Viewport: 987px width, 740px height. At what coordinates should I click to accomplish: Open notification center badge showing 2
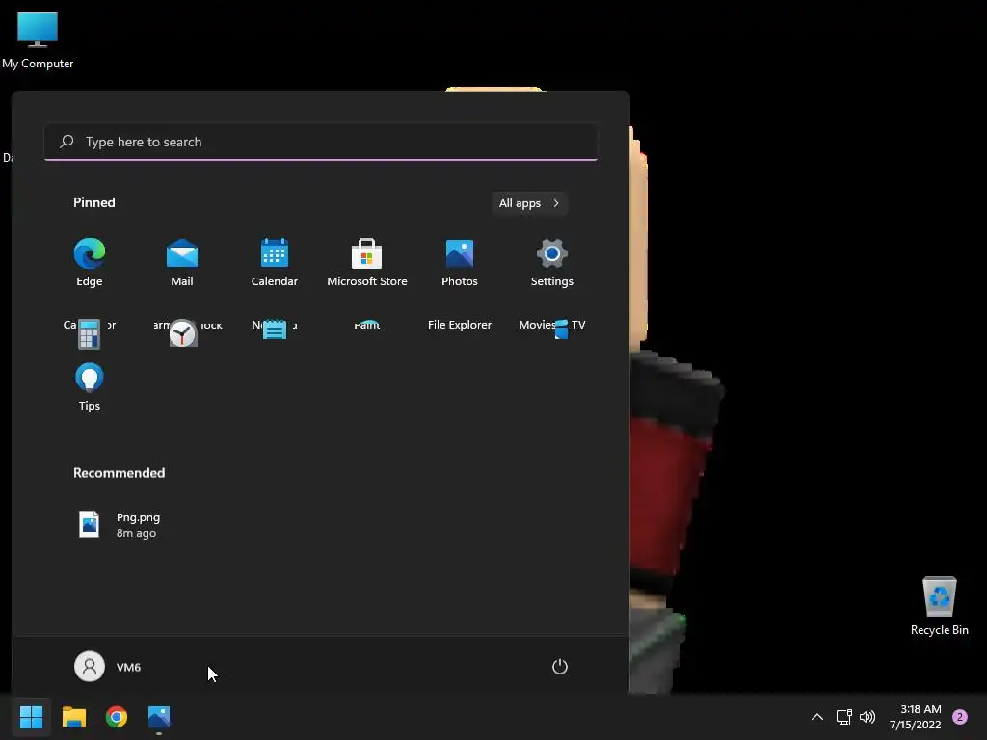pyautogui.click(x=959, y=717)
